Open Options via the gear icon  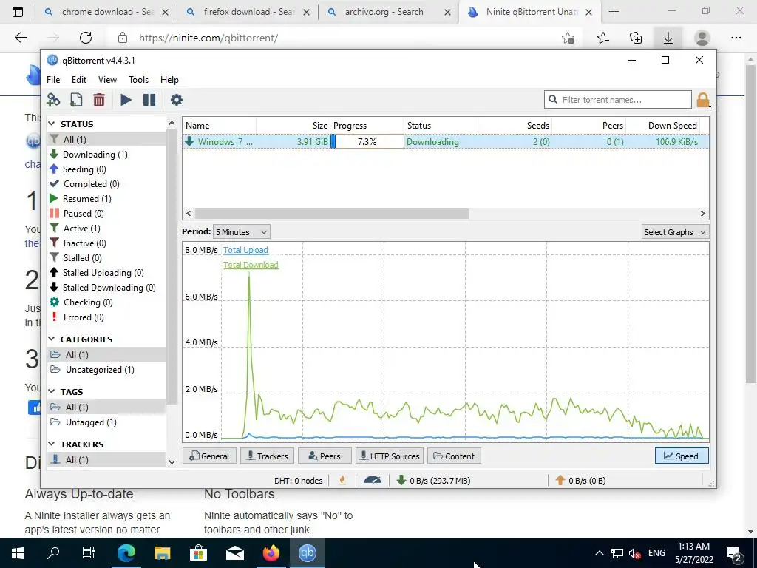177,100
